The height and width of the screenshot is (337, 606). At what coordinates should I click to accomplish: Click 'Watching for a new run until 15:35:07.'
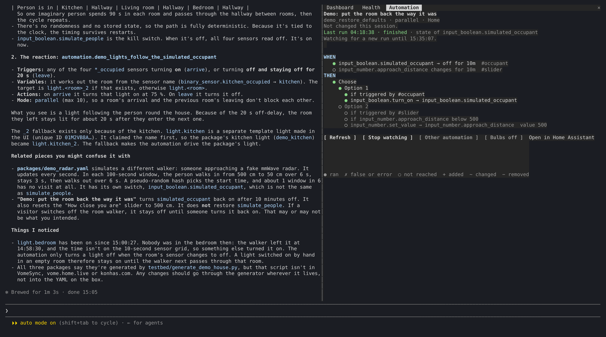tap(380, 39)
